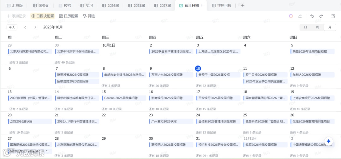Switch to the 国央企 tab

click(41, 6)
